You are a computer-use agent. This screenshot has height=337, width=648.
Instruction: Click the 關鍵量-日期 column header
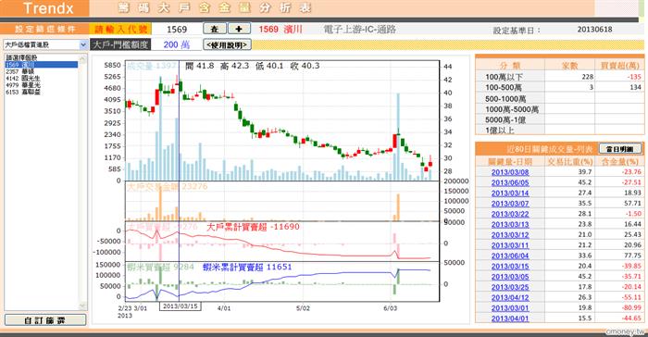tap(510, 161)
